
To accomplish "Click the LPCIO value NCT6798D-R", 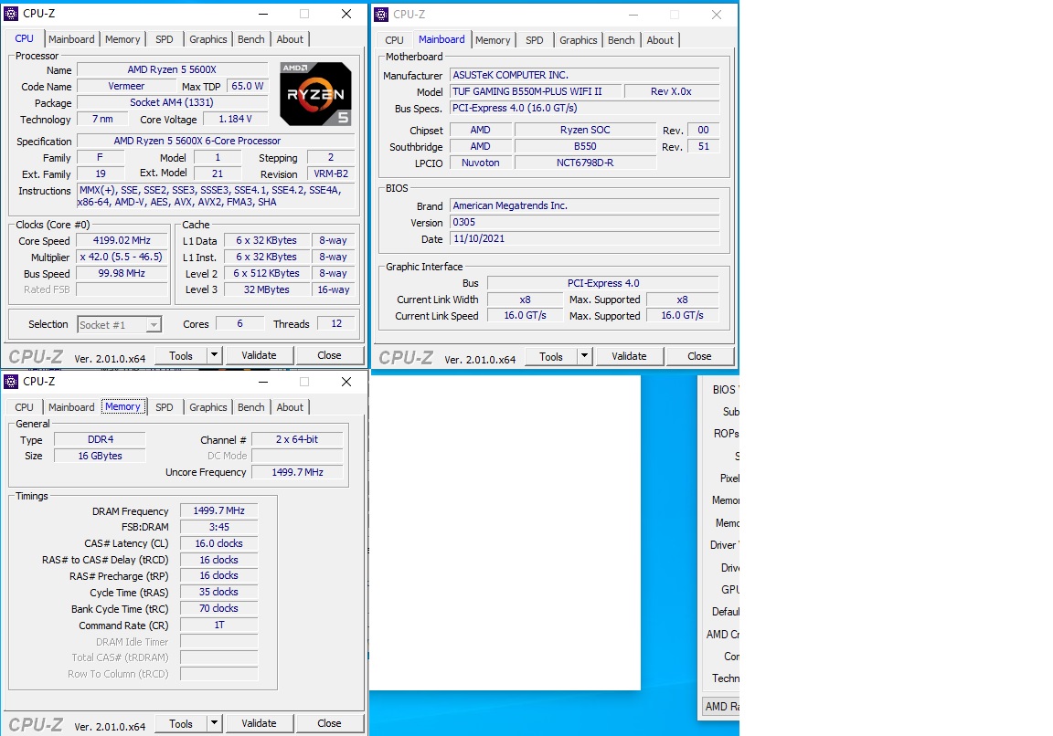I will pyautogui.click(x=585, y=163).
